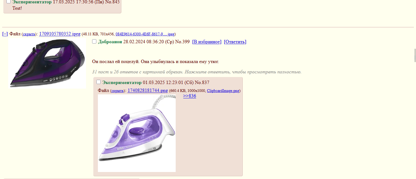Reply to thread via Ответить link
416x179 pixels.
235,42
